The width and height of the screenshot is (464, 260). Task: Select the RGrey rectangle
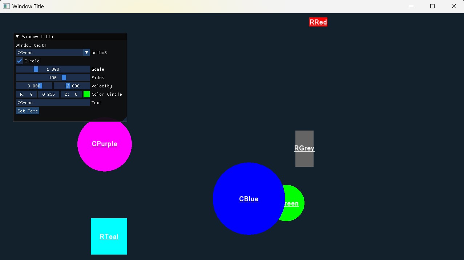click(304, 149)
